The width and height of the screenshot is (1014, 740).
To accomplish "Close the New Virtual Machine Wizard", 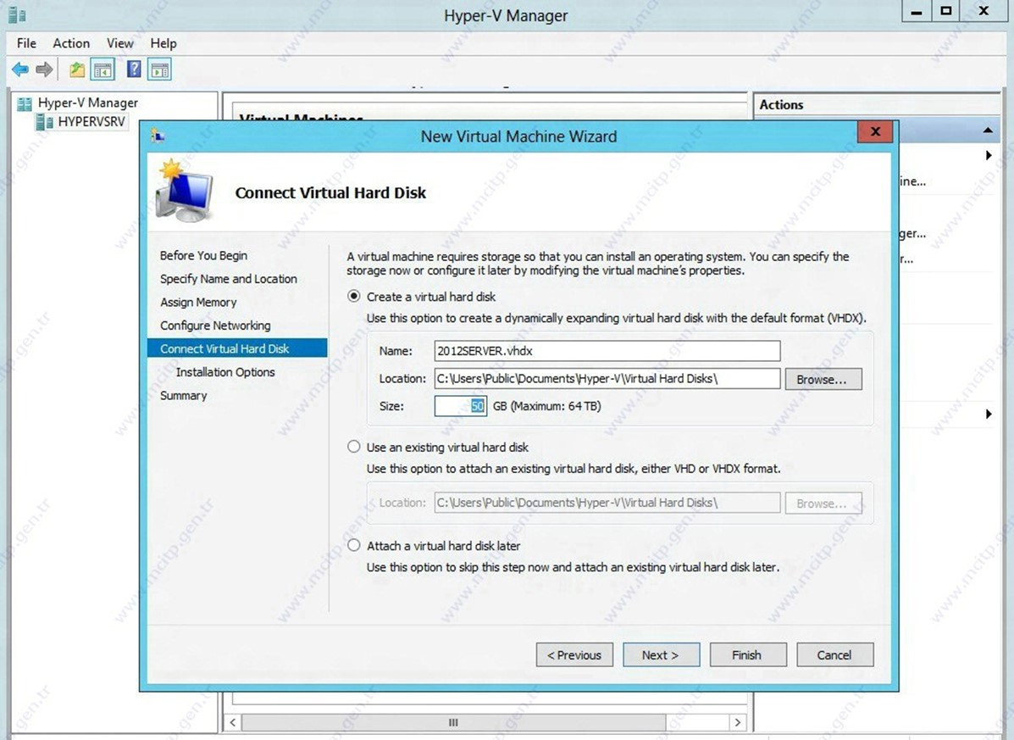I will (x=875, y=132).
